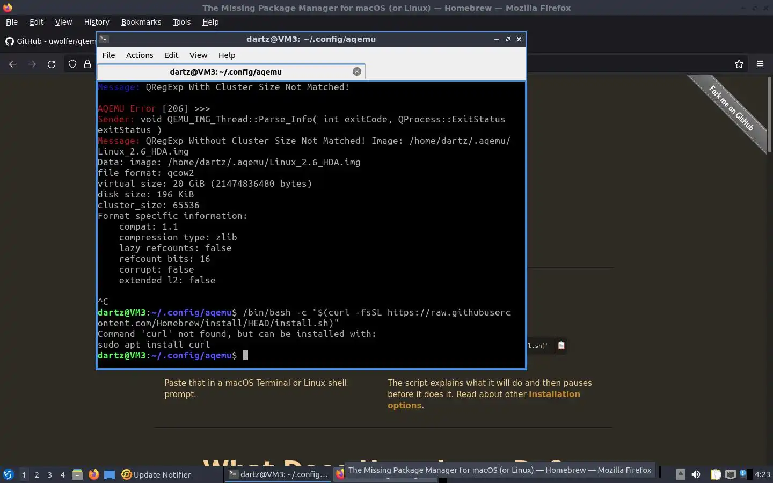The image size is (773, 483).
Task: Open Firefox View menu
Action: pos(63,22)
